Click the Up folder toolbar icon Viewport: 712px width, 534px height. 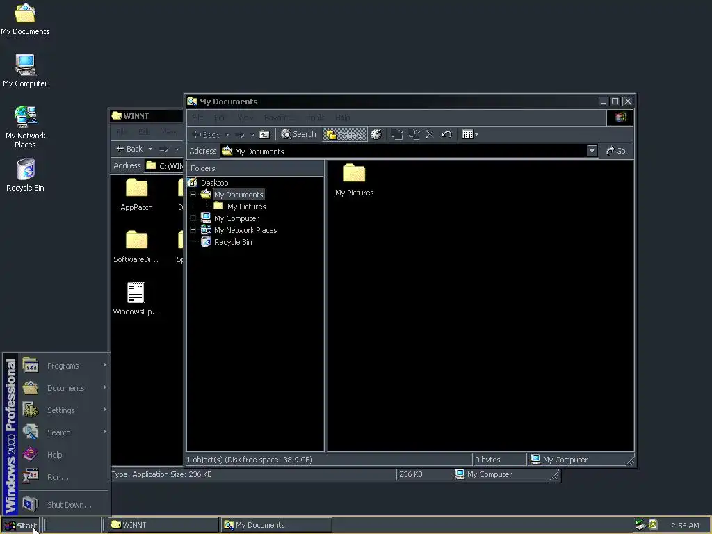264,134
